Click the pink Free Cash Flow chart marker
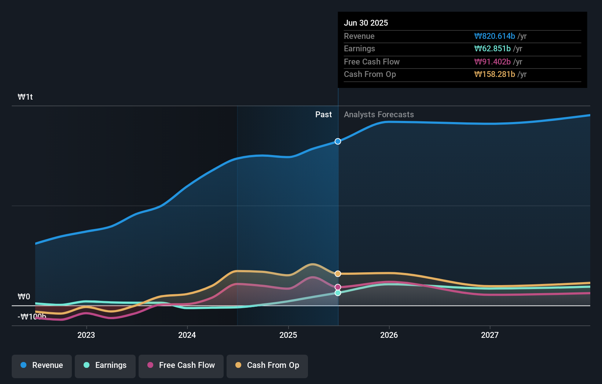Screen dimensions: 602x384 [x=338, y=287]
